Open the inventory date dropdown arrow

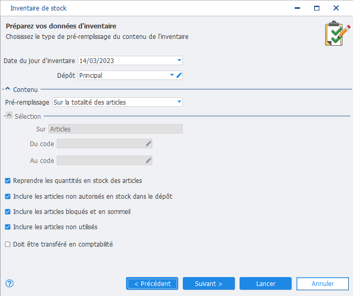pos(179,60)
